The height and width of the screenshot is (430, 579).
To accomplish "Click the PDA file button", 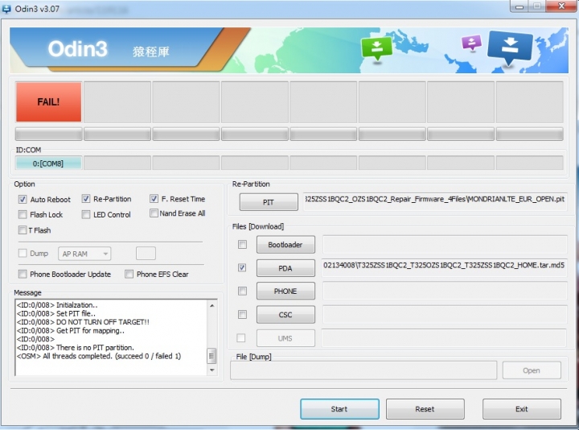I will pyautogui.click(x=285, y=268).
